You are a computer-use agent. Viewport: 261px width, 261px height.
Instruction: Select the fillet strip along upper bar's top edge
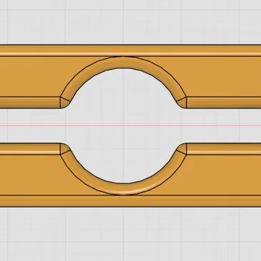130,51
